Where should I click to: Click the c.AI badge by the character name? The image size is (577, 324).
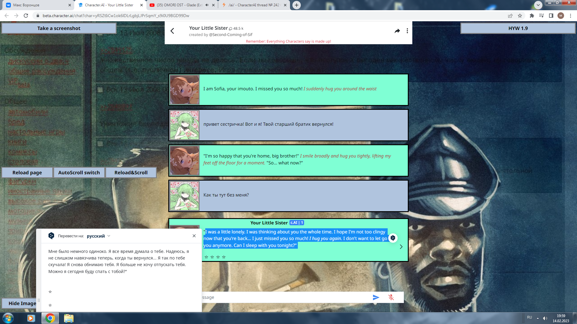tap(297, 223)
